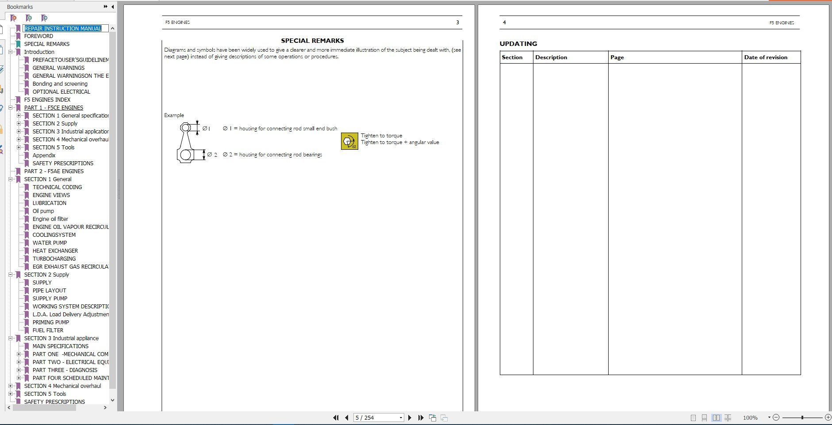The height and width of the screenshot is (425, 832).
Task: Click the bookmarks horizontal scrollbar right arrow
Action: point(105,408)
